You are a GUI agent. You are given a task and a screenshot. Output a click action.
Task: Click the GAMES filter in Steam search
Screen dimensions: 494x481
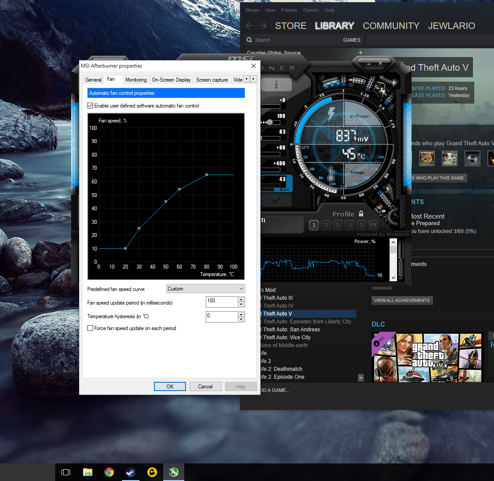[x=351, y=40]
